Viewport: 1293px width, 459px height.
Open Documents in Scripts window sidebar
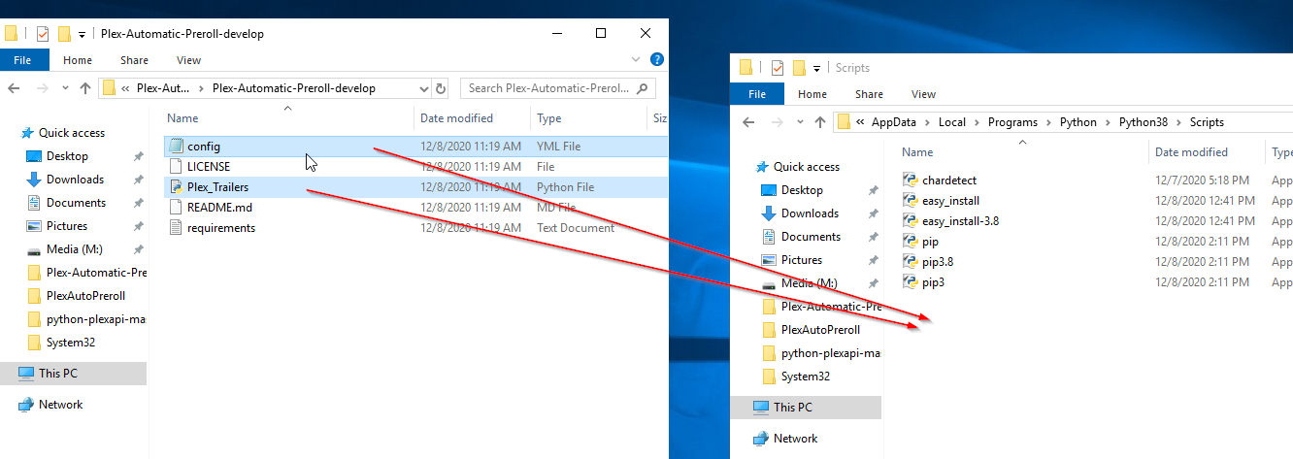811,237
